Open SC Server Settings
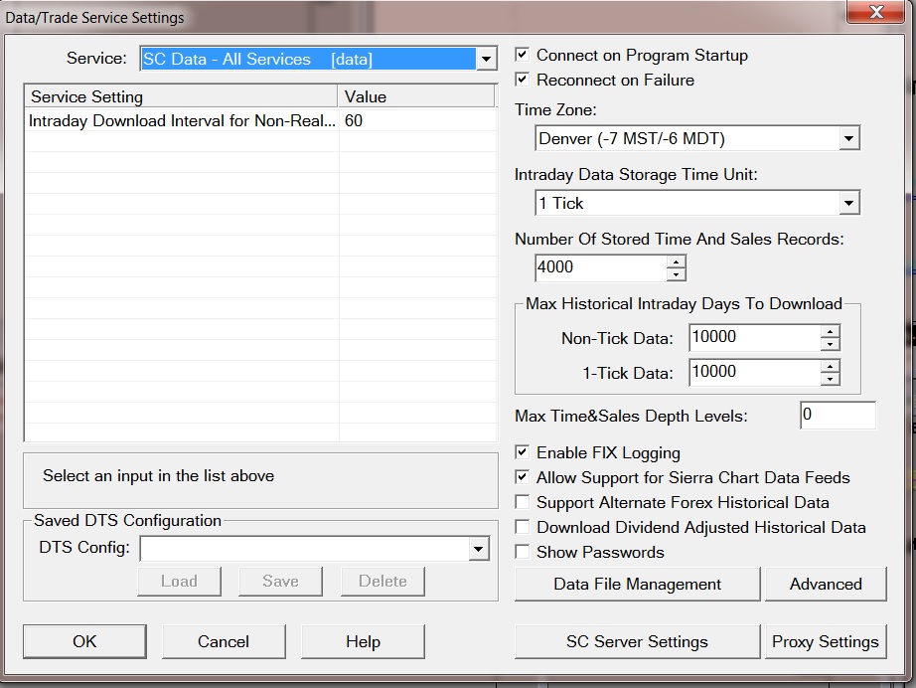The width and height of the screenshot is (916, 688). (638, 642)
